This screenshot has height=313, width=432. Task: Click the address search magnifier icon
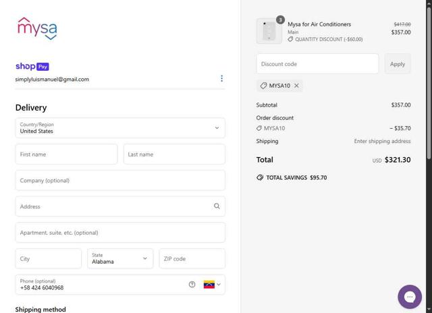point(217,206)
